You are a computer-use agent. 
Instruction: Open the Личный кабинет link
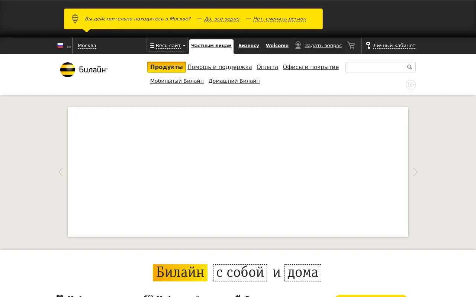394,46
